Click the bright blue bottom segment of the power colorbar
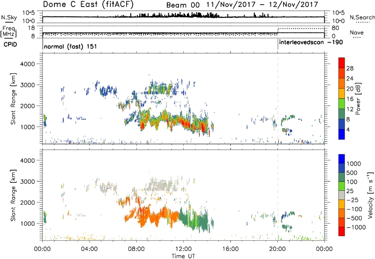375x259 pixels. [342, 134]
